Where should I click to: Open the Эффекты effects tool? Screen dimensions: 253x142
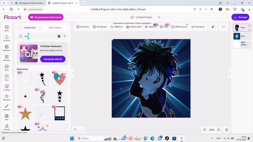(117, 27)
